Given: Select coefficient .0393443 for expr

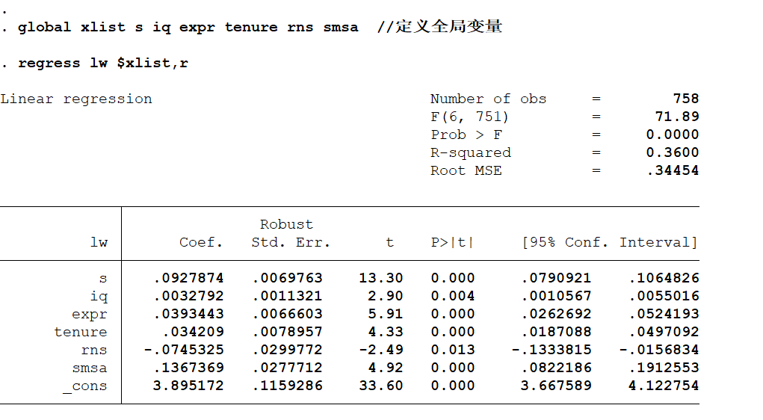Looking at the screenshot, I should tap(189, 315).
